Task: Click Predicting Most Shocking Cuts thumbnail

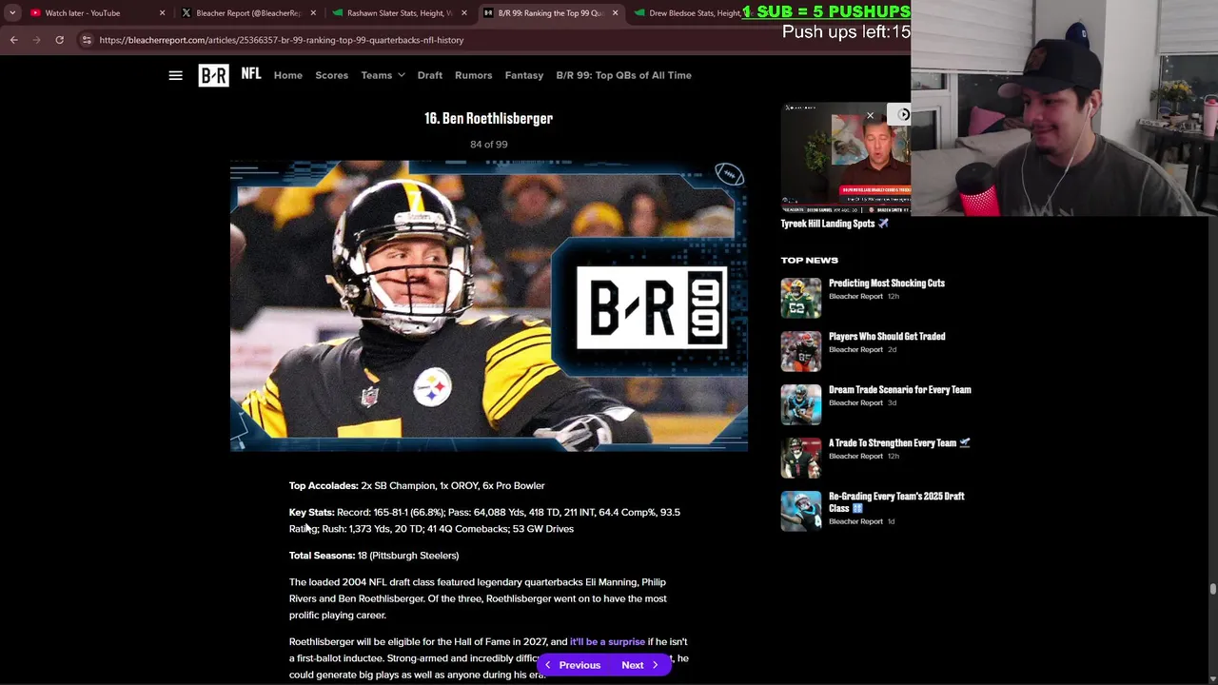Action: pyautogui.click(x=801, y=298)
